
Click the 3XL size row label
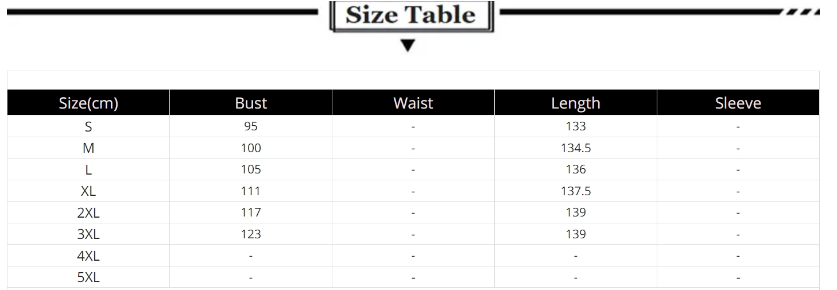click(88, 234)
